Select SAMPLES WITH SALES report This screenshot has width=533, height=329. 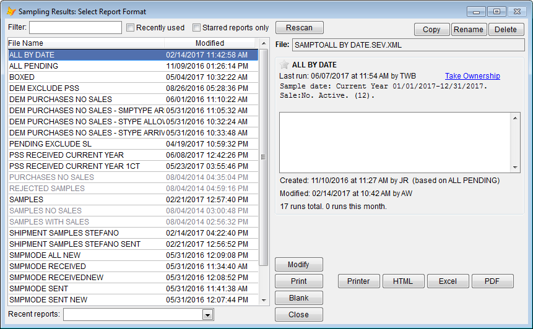(133, 222)
